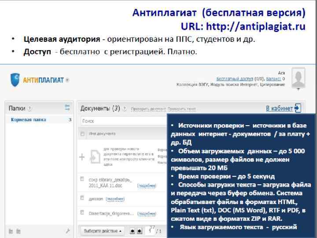Click the Имя документа column header
Image resolution: width=317 pixels, height=238 pixels.
(x=102, y=134)
